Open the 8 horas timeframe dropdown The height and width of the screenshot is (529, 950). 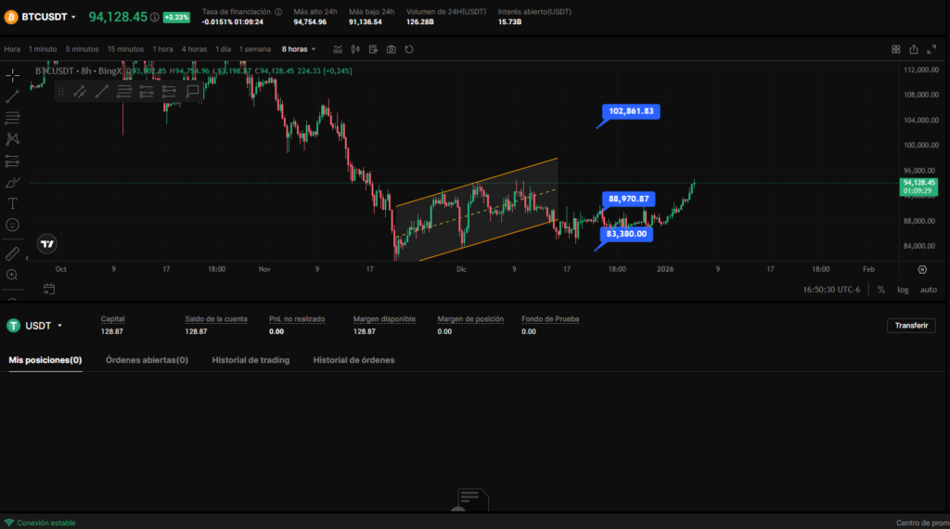[x=299, y=49]
